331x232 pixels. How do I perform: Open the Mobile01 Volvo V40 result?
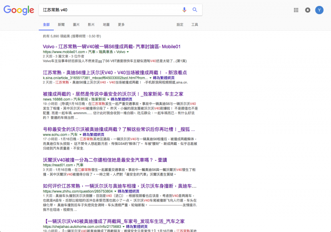point(112,46)
